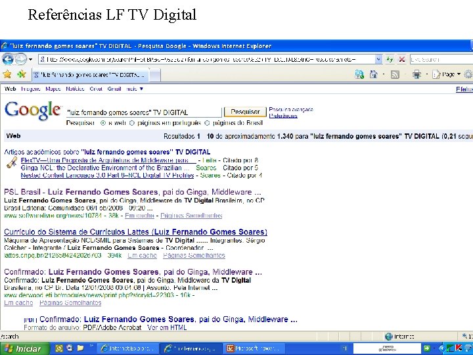Open a new blank browser tab
This screenshot has height=355, width=473.
(x=155, y=75)
